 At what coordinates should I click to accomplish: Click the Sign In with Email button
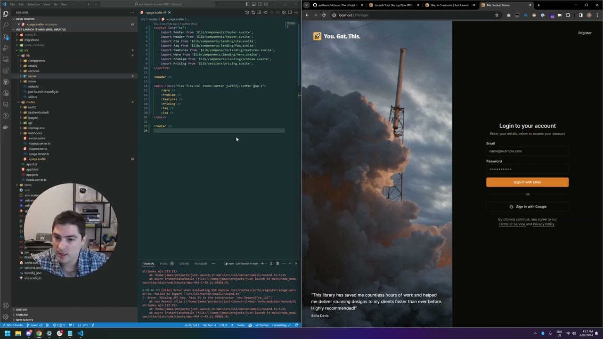tap(527, 182)
